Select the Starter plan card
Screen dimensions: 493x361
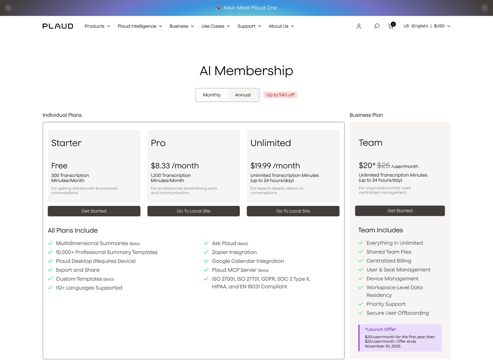[94, 166]
